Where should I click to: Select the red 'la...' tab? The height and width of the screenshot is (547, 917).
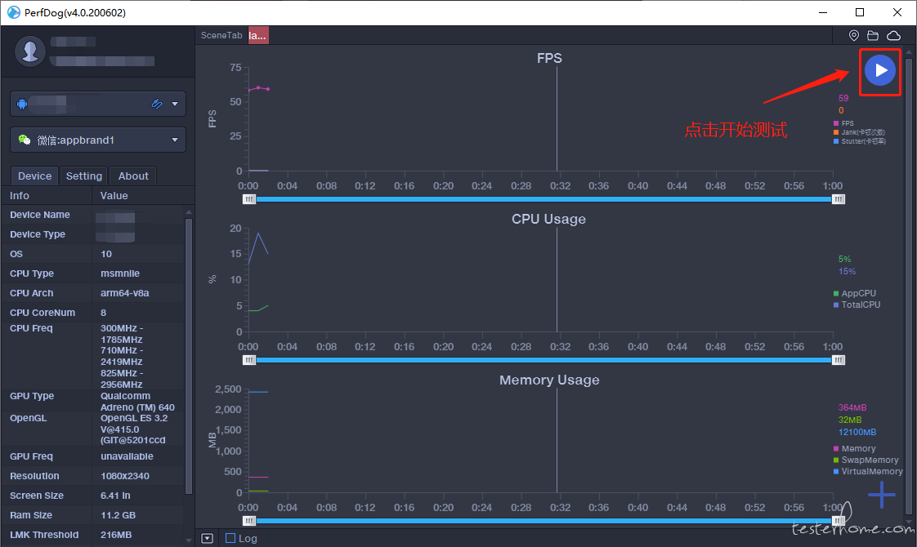(x=258, y=36)
